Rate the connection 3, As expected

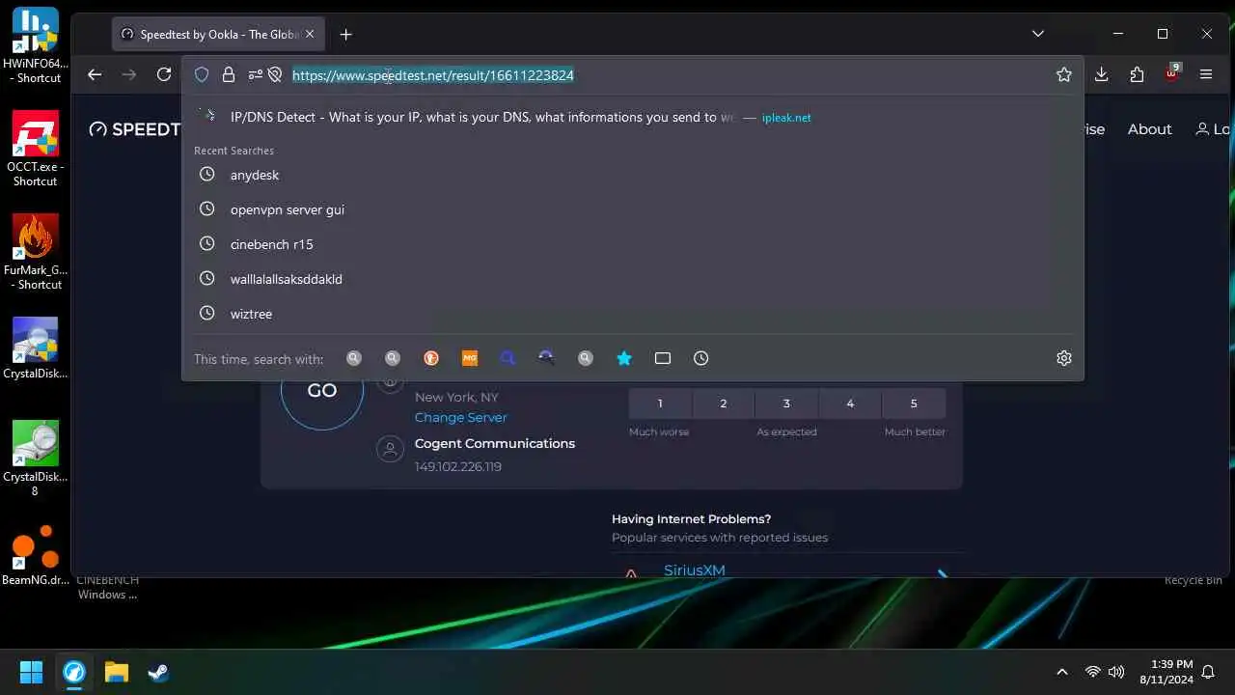(x=786, y=403)
